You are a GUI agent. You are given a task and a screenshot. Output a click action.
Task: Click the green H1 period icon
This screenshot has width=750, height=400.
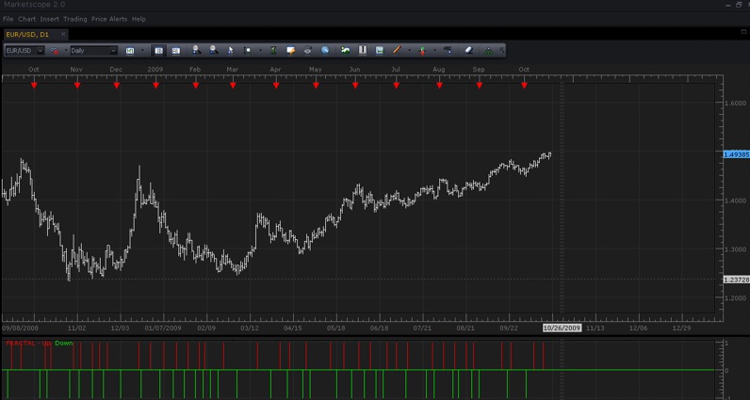(130, 50)
